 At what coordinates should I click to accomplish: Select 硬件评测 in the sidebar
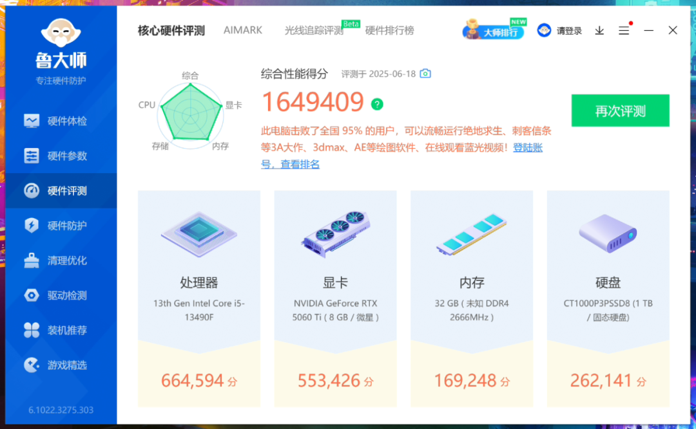(61, 190)
